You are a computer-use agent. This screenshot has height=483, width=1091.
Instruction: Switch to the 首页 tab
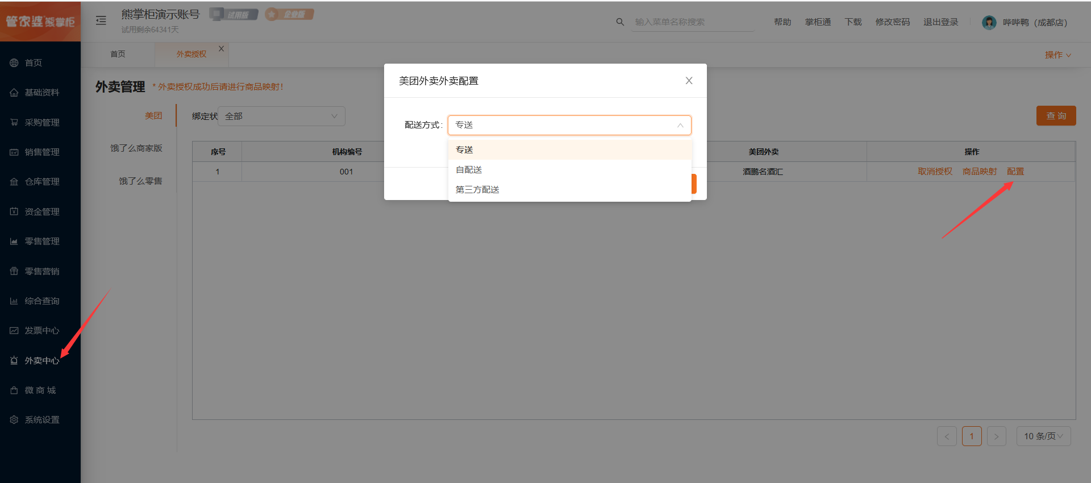tap(118, 54)
